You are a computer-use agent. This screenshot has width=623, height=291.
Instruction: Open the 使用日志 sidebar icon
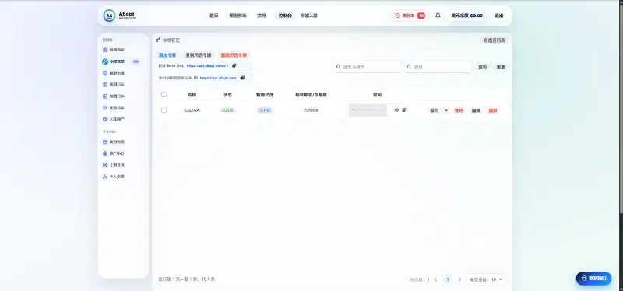[x=105, y=85]
